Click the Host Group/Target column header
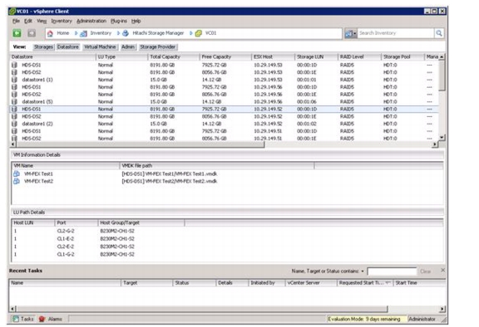The width and height of the screenshot is (479, 327). (141, 222)
